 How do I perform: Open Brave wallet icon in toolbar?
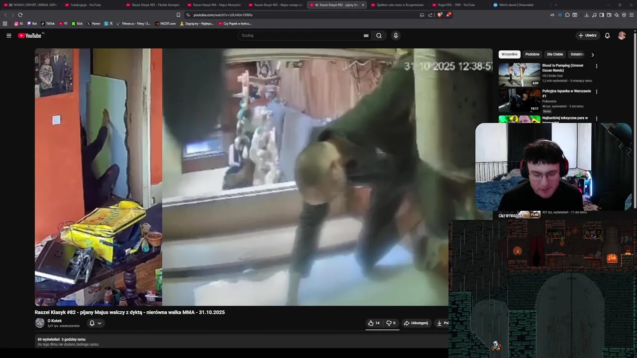[x=609, y=15]
